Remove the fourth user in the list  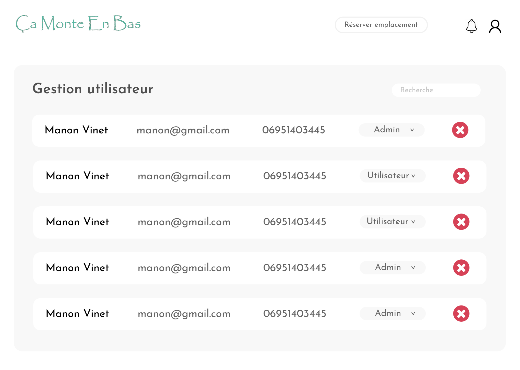click(x=461, y=267)
